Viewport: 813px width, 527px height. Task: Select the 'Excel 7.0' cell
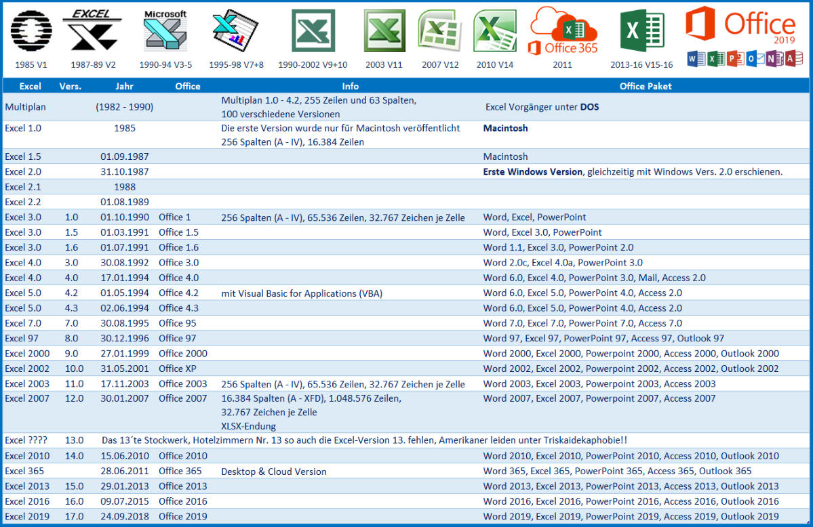pyautogui.click(x=23, y=323)
